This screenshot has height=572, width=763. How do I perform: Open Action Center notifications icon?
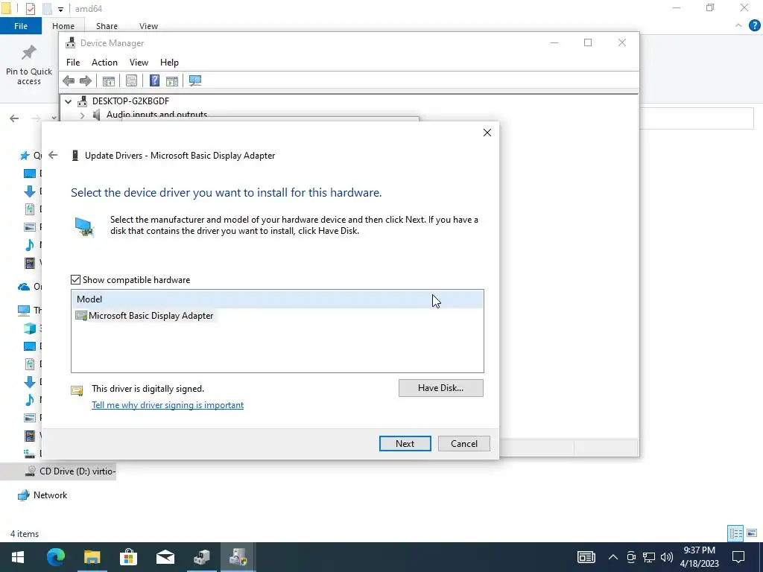(738, 557)
